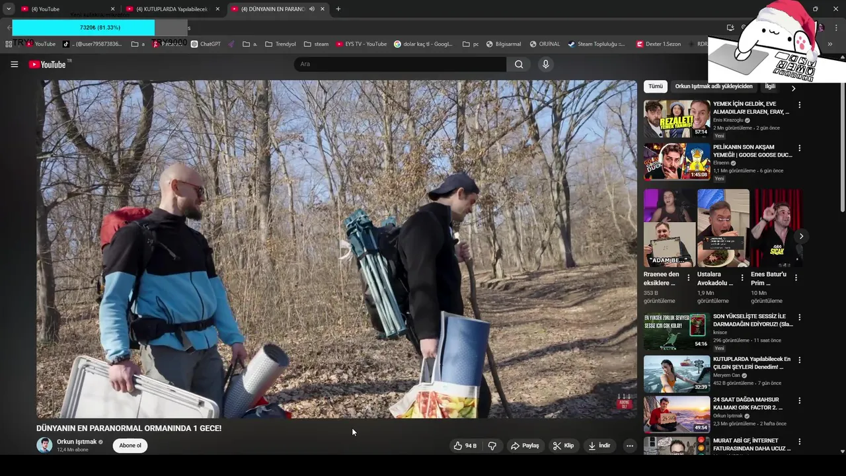Image resolution: width=846 pixels, height=476 pixels.
Task: Open menu for SON YÜKSELİŞTE SESSİZ video
Action: point(799,318)
